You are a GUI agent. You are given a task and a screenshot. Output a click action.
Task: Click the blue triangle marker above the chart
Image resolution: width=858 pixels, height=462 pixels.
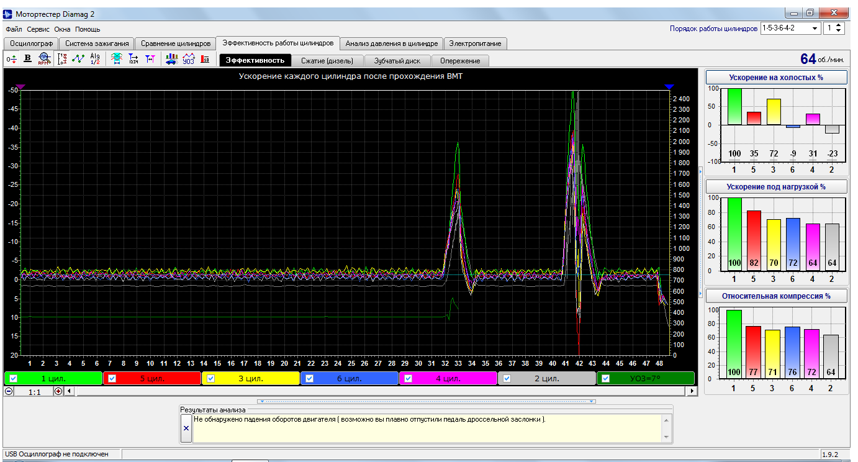[x=669, y=88]
